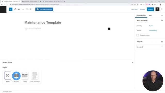Toggle the settings gear sidebar

pyautogui.click(x=158, y=9)
